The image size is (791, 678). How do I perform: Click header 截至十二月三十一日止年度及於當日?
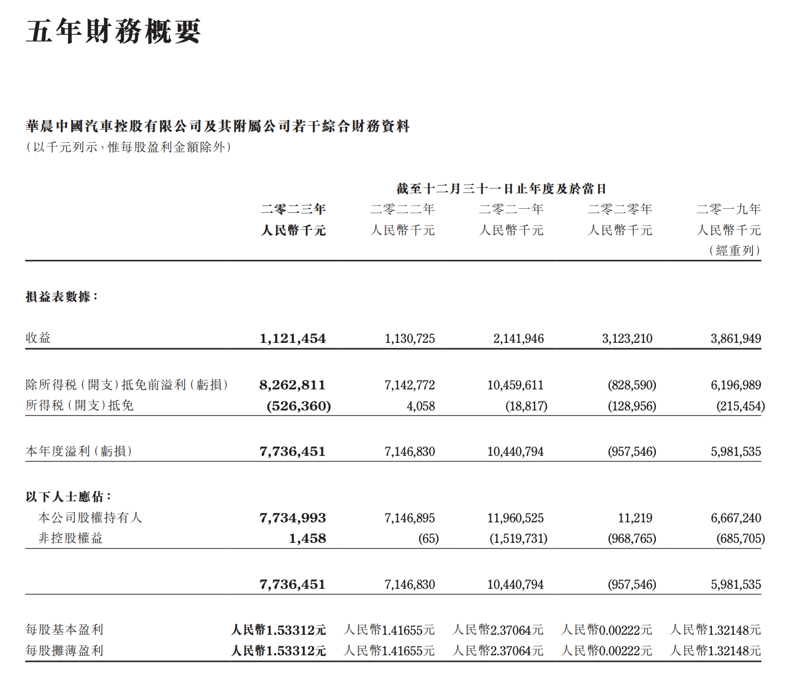pyautogui.click(x=501, y=189)
